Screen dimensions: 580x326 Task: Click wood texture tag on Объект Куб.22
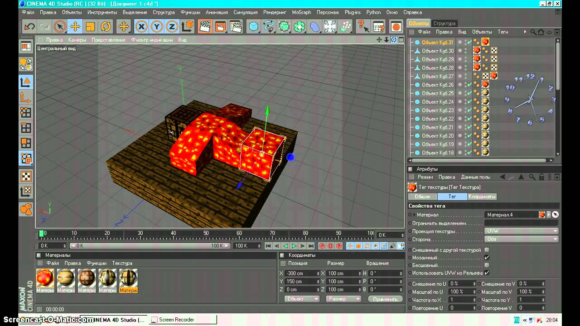click(x=485, y=119)
